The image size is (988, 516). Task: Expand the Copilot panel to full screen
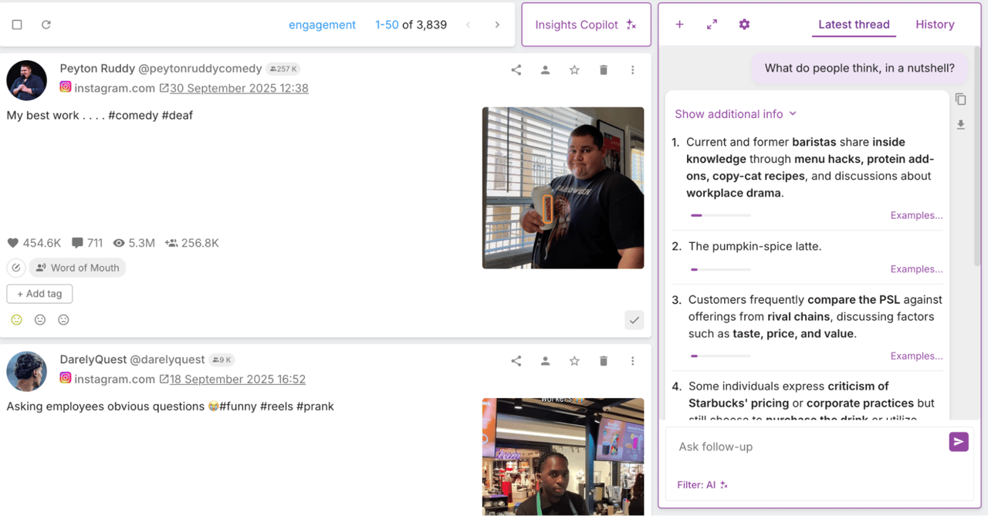click(x=712, y=24)
